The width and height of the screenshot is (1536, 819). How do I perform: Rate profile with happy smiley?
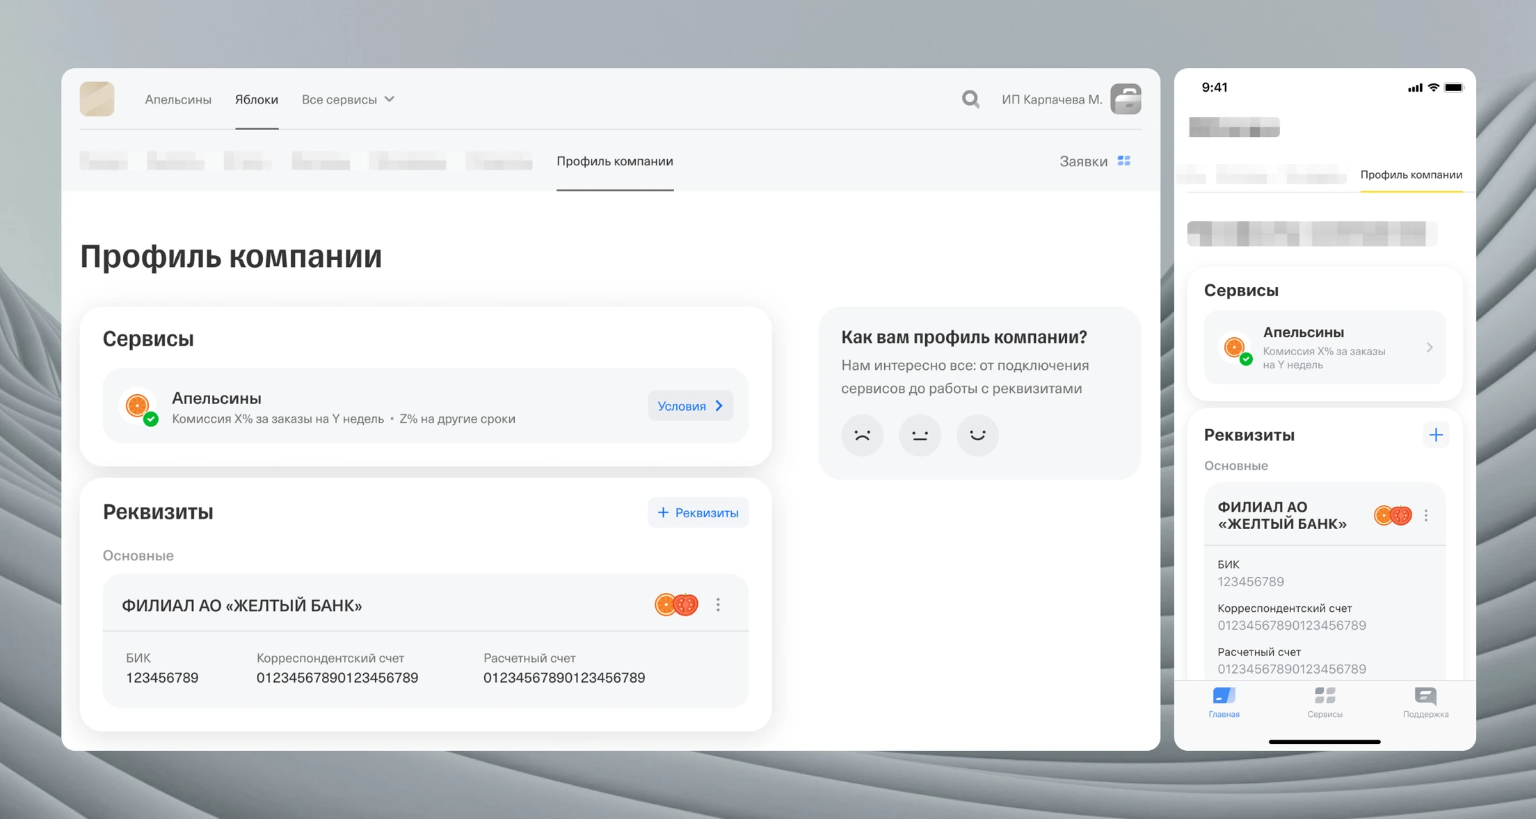pos(977,435)
